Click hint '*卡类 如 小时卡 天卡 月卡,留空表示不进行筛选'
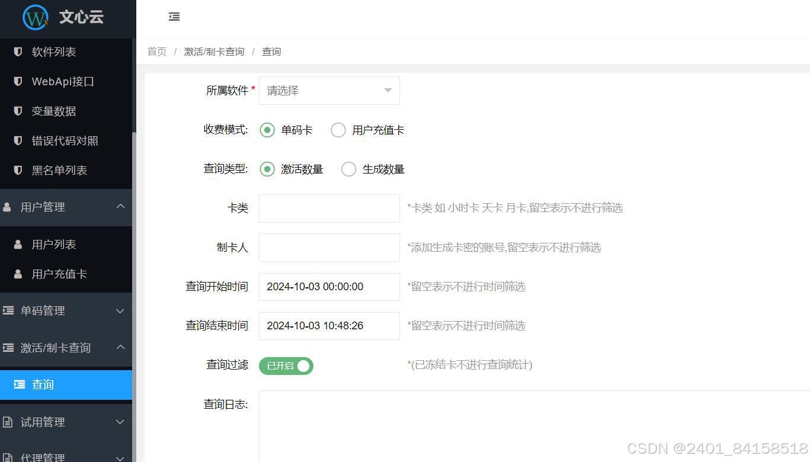Image resolution: width=810 pixels, height=462 pixels. (x=515, y=208)
